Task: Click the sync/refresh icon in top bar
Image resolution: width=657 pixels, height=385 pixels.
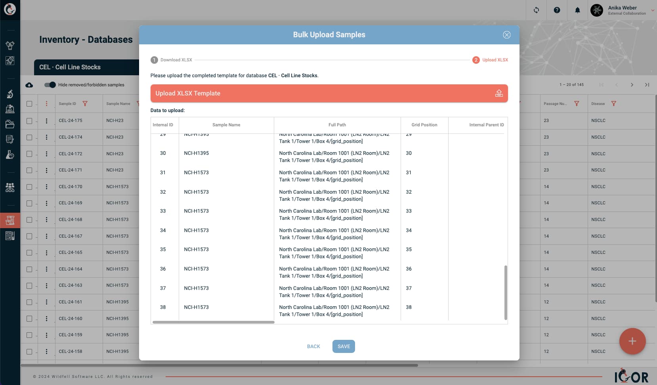Action: (x=536, y=10)
